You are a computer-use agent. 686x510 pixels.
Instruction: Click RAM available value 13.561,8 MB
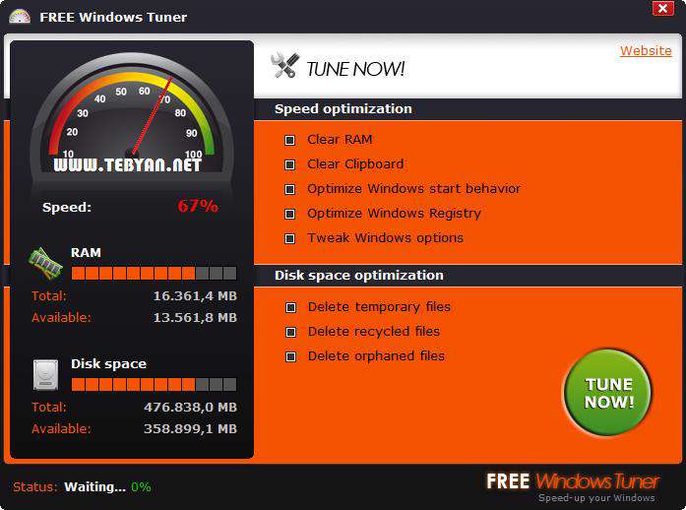[195, 317]
